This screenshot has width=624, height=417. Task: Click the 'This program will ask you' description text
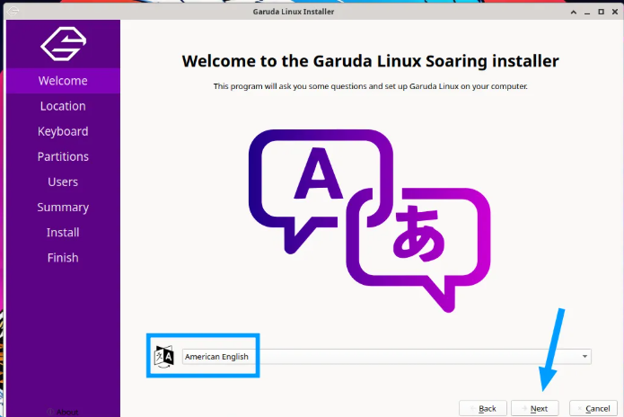(371, 86)
